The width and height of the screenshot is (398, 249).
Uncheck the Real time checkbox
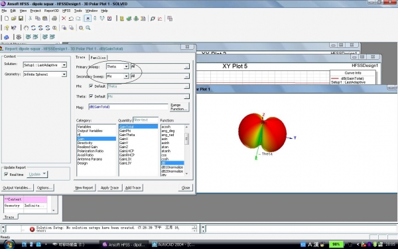coord(6,174)
